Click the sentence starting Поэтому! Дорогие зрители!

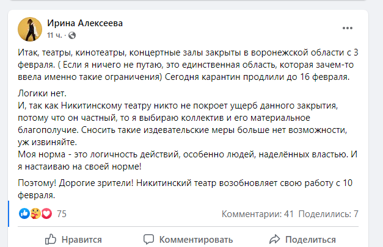[185, 189]
